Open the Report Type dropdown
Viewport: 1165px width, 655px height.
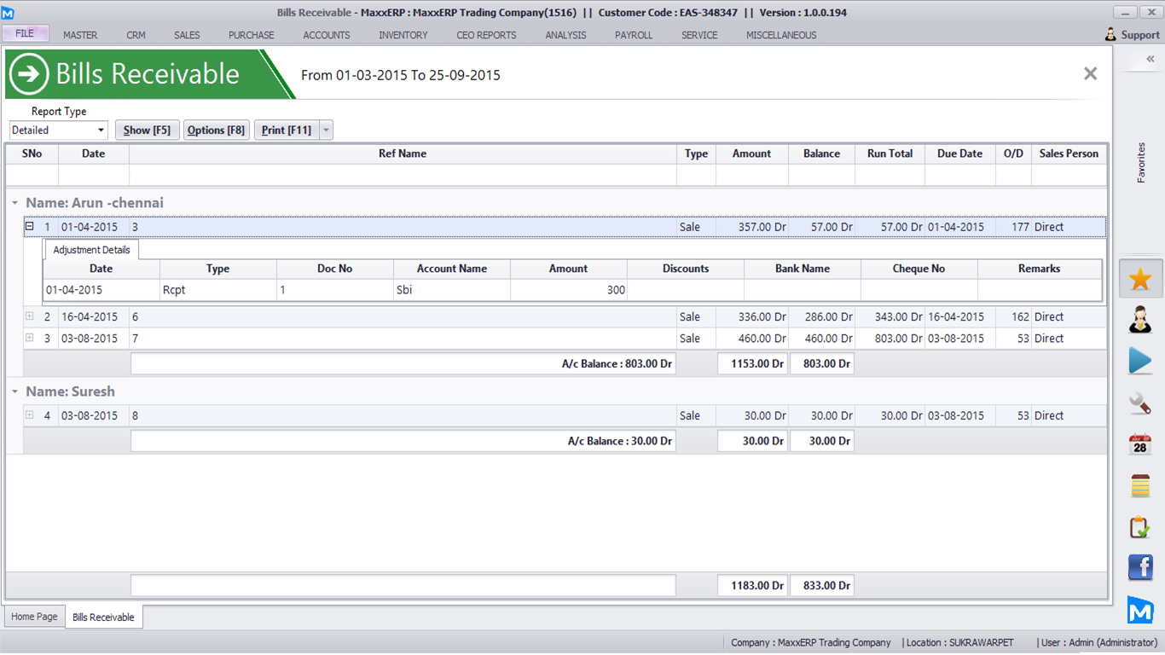(101, 130)
